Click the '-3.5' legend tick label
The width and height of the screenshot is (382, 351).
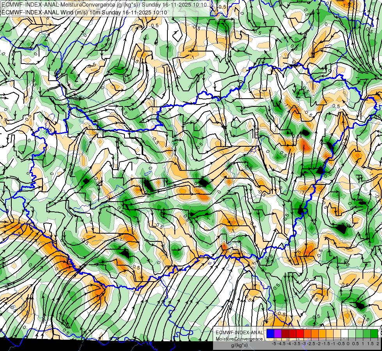[x=296, y=344]
